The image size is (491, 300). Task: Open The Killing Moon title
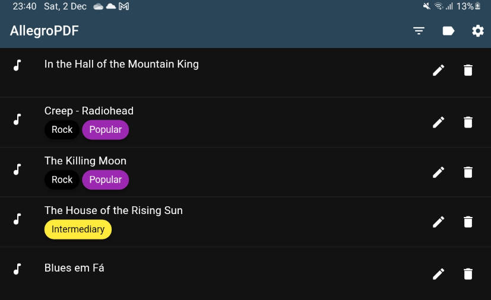(x=85, y=161)
